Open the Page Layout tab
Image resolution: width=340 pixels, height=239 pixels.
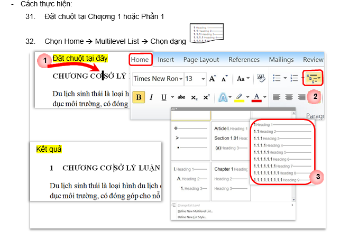[200, 60]
